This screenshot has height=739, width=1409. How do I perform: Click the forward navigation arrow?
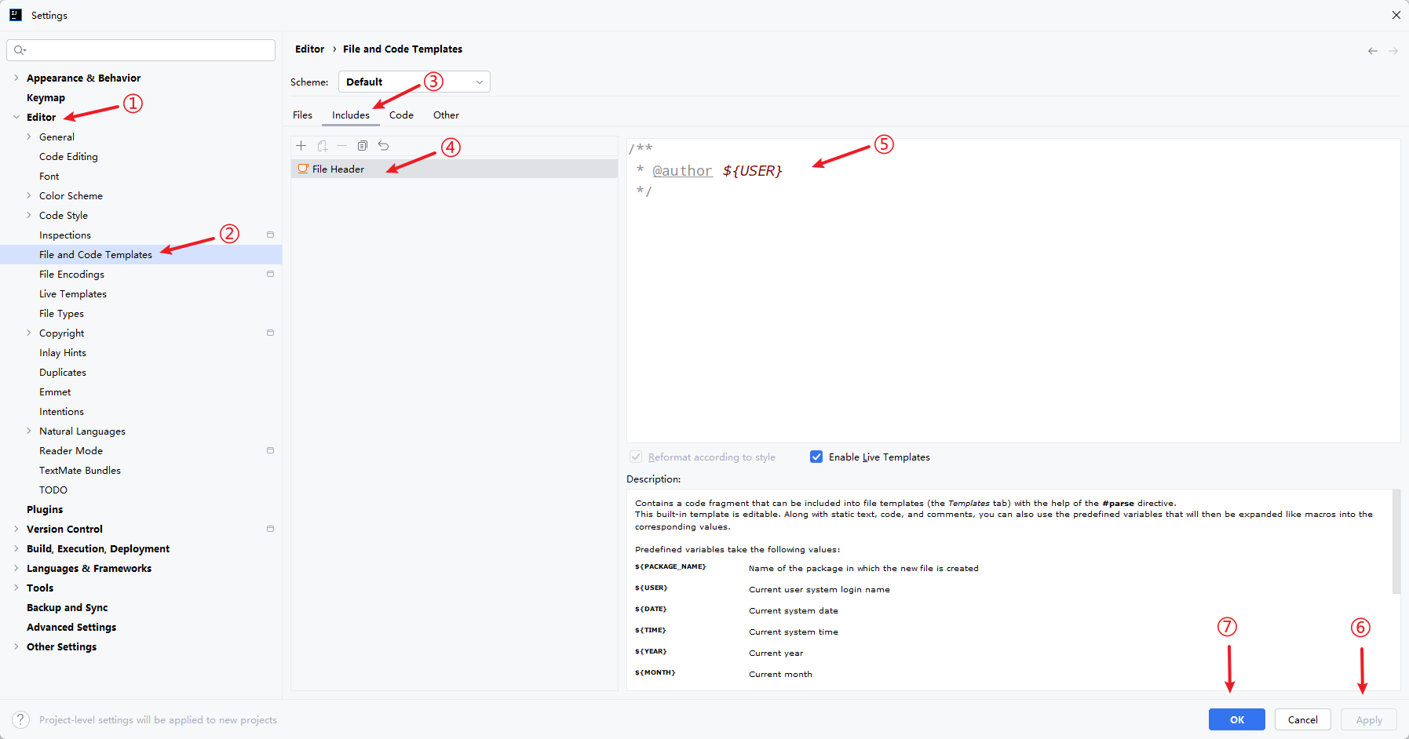(1393, 51)
